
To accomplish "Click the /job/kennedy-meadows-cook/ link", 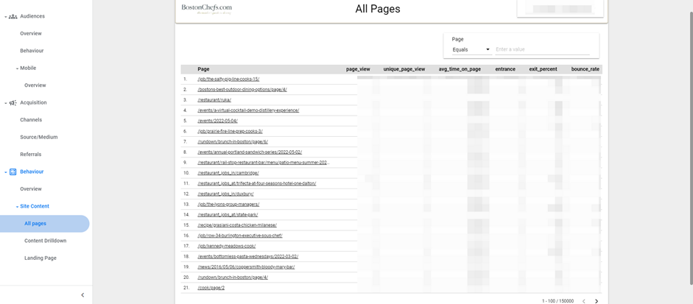I will pyautogui.click(x=227, y=246).
